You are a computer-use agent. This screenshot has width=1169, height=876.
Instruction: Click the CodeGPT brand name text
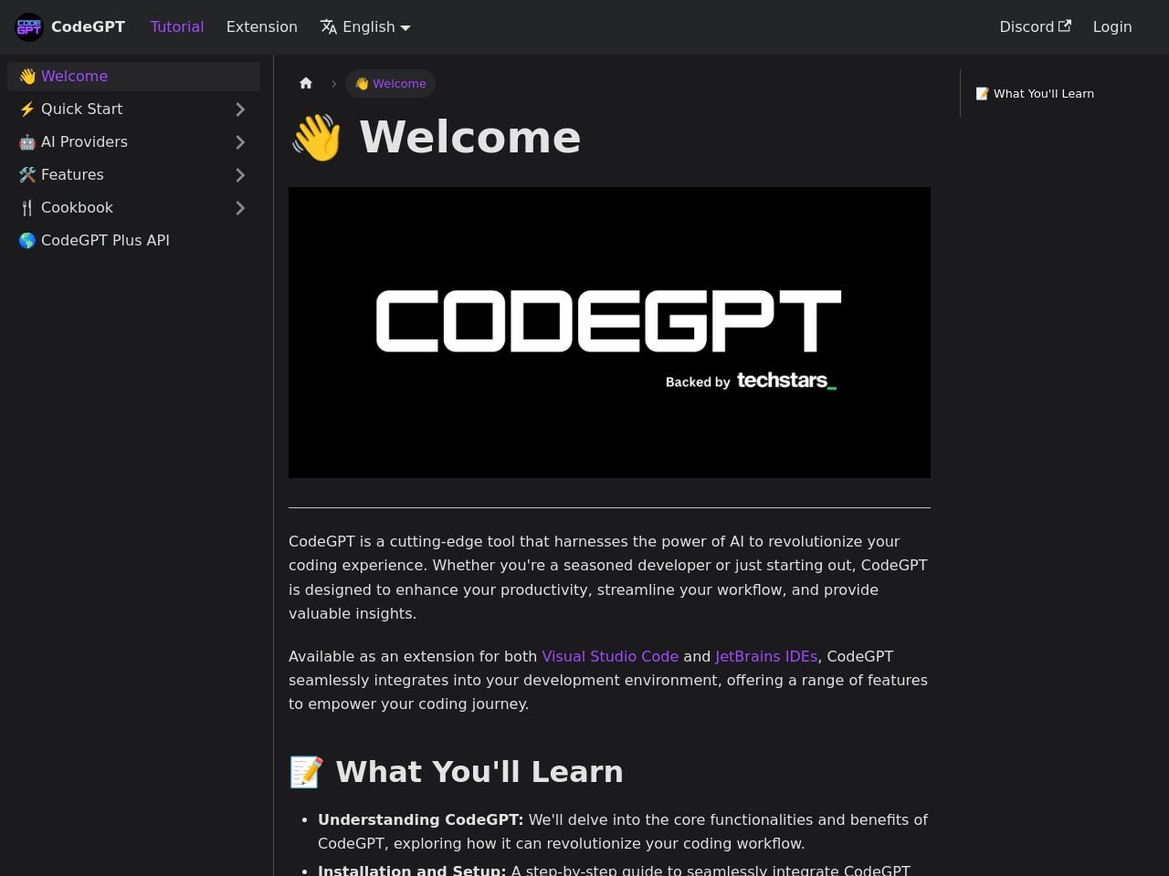click(88, 27)
